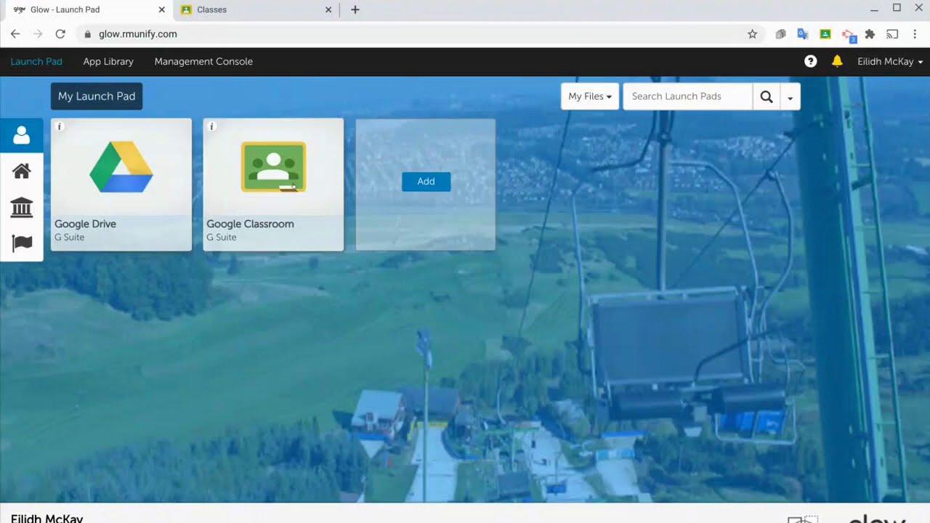The height and width of the screenshot is (523, 930).
Task: Open the notifications bell
Action: (837, 62)
